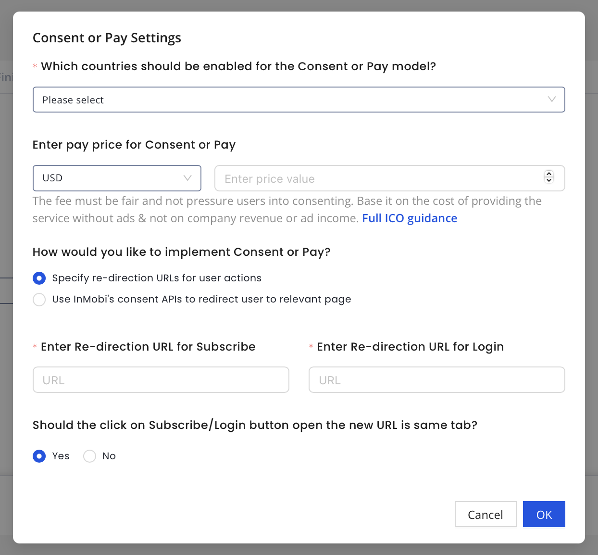Click the chevron arrow beside USD
The width and height of the screenshot is (598, 555).
[x=187, y=178]
